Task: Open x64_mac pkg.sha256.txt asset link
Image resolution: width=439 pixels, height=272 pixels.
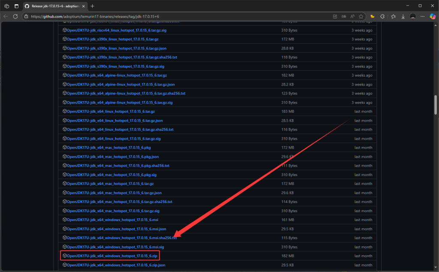Action: point(118,166)
